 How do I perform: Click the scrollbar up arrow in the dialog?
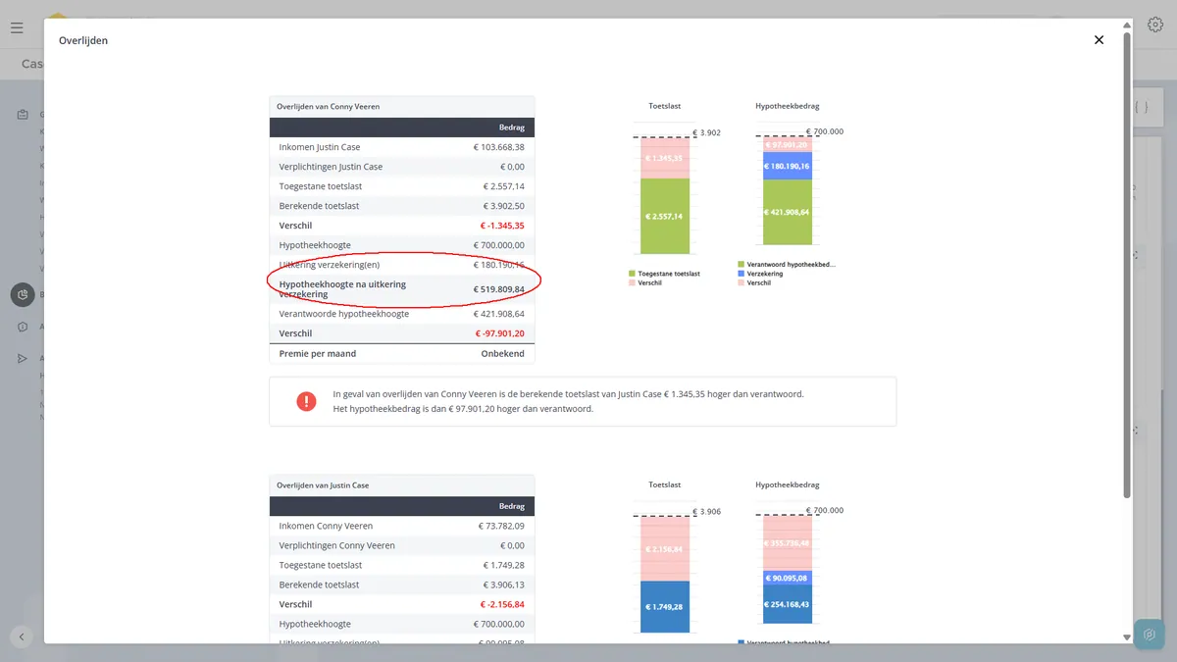pyautogui.click(x=1126, y=25)
